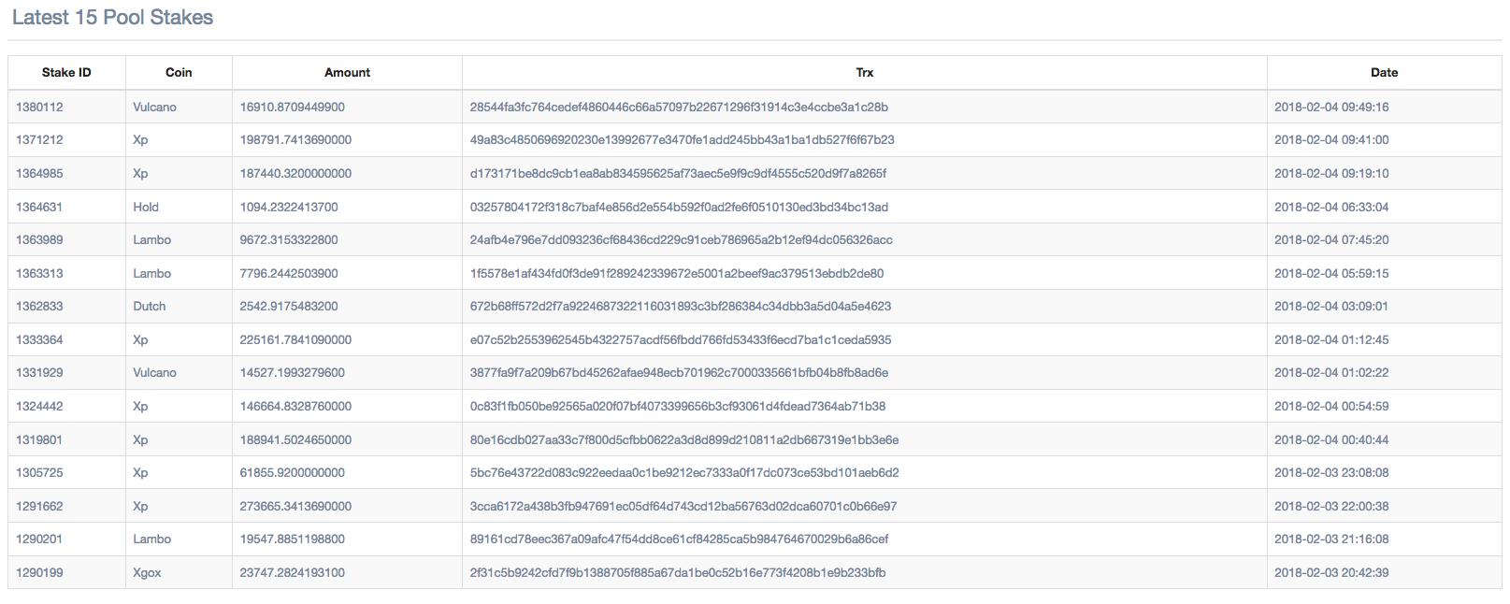Screen dimensions: 1510x604
Task: Click the Trx column header
Action: 864,73
